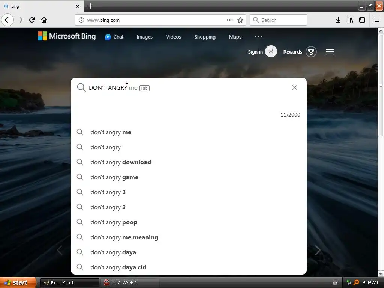Select suggestion "don't angry me meaning"
384x288 pixels.
point(189,237)
